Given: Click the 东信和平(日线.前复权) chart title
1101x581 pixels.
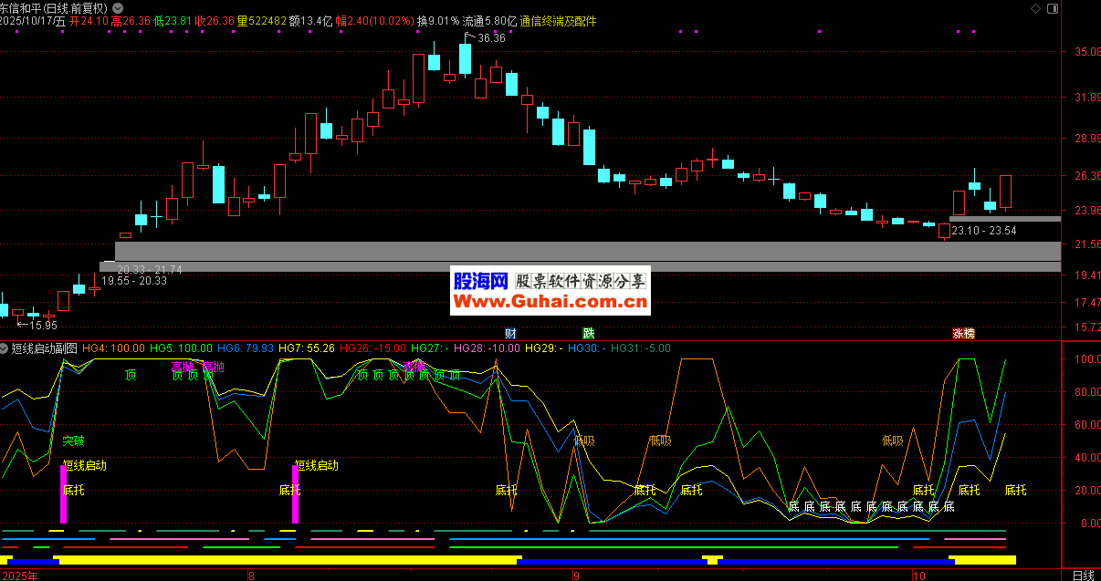Looking at the screenshot, I should point(53,7).
